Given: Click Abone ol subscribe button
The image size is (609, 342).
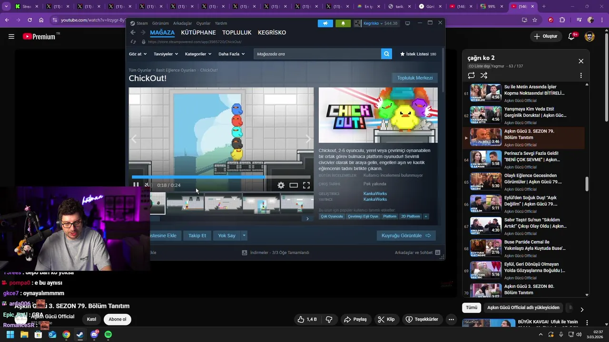Looking at the screenshot, I should pos(118,320).
